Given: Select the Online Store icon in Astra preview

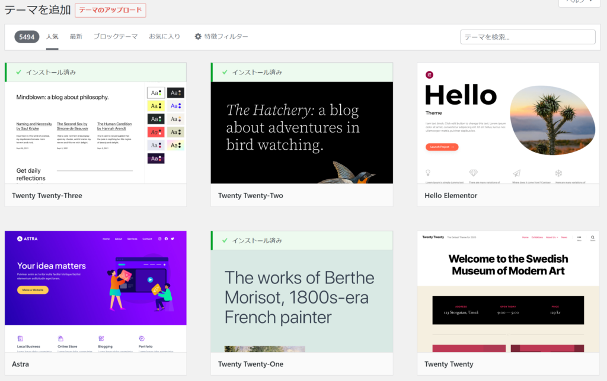Looking at the screenshot, I should [61, 338].
